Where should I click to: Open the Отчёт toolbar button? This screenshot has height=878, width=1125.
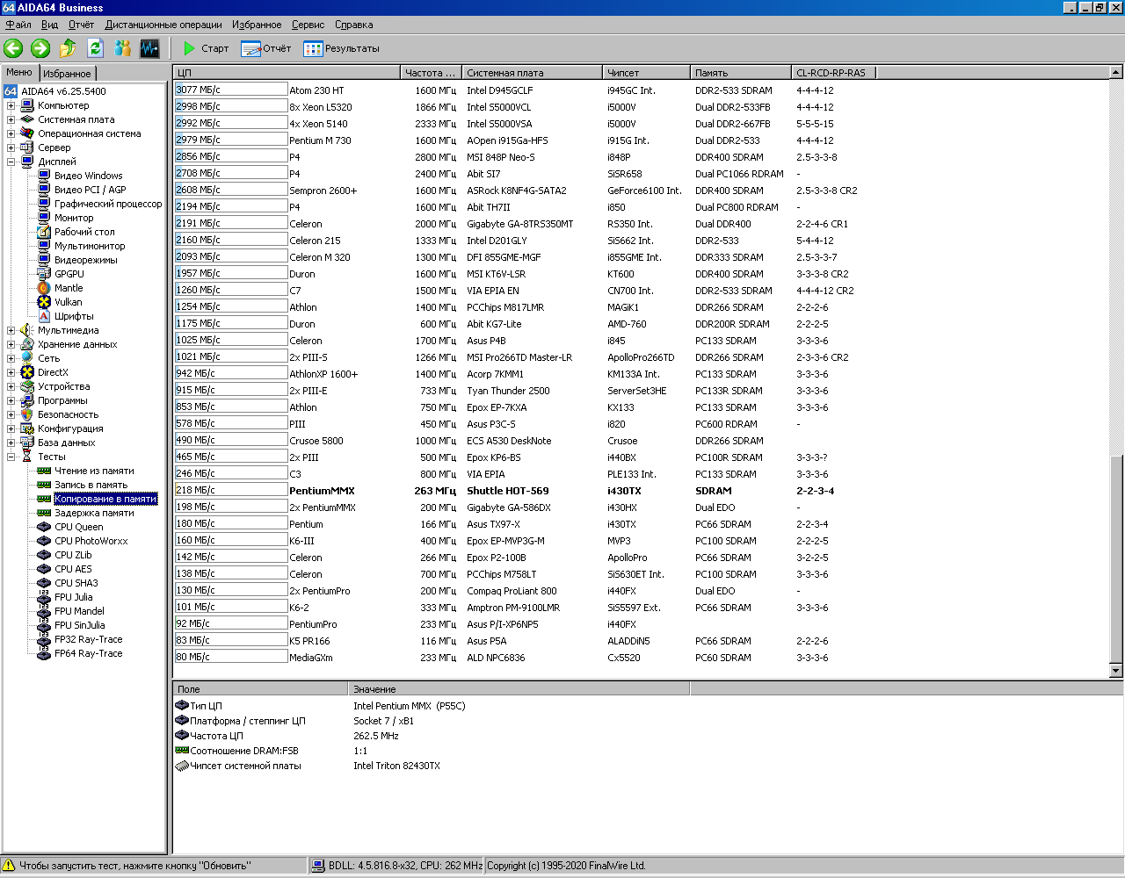click(265, 48)
